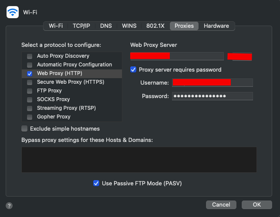Click the Bypass proxy settings text area

tap(139, 160)
